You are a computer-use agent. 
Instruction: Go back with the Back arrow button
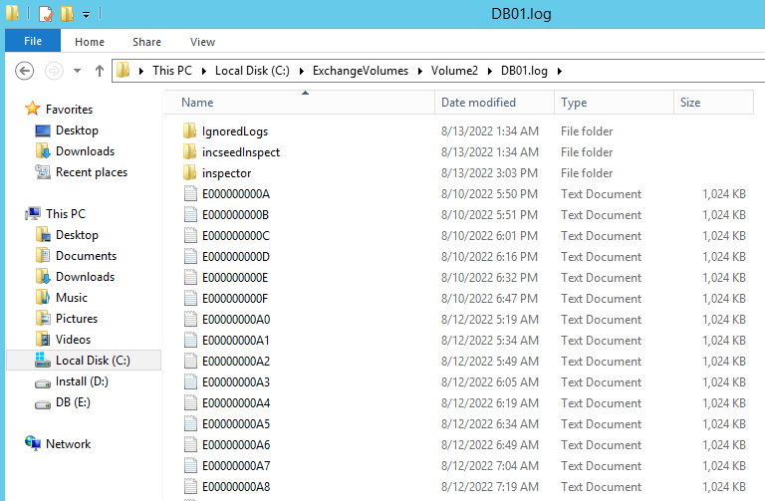click(24, 71)
